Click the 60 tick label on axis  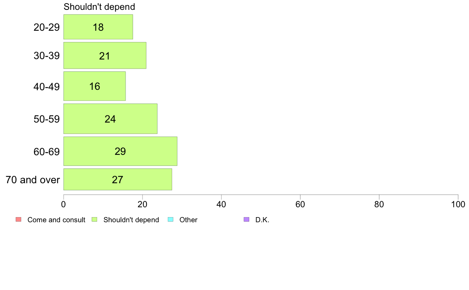tap(300, 204)
